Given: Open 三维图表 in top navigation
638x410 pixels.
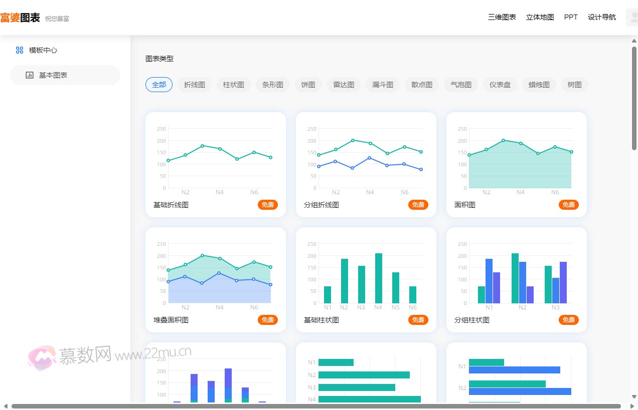Looking at the screenshot, I should pyautogui.click(x=502, y=17).
